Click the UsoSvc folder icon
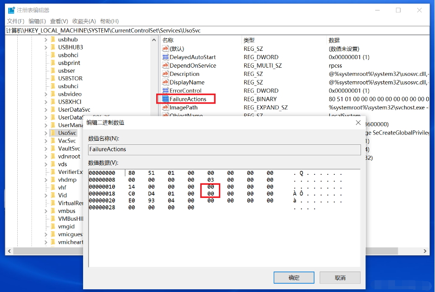 pyautogui.click(x=53, y=133)
